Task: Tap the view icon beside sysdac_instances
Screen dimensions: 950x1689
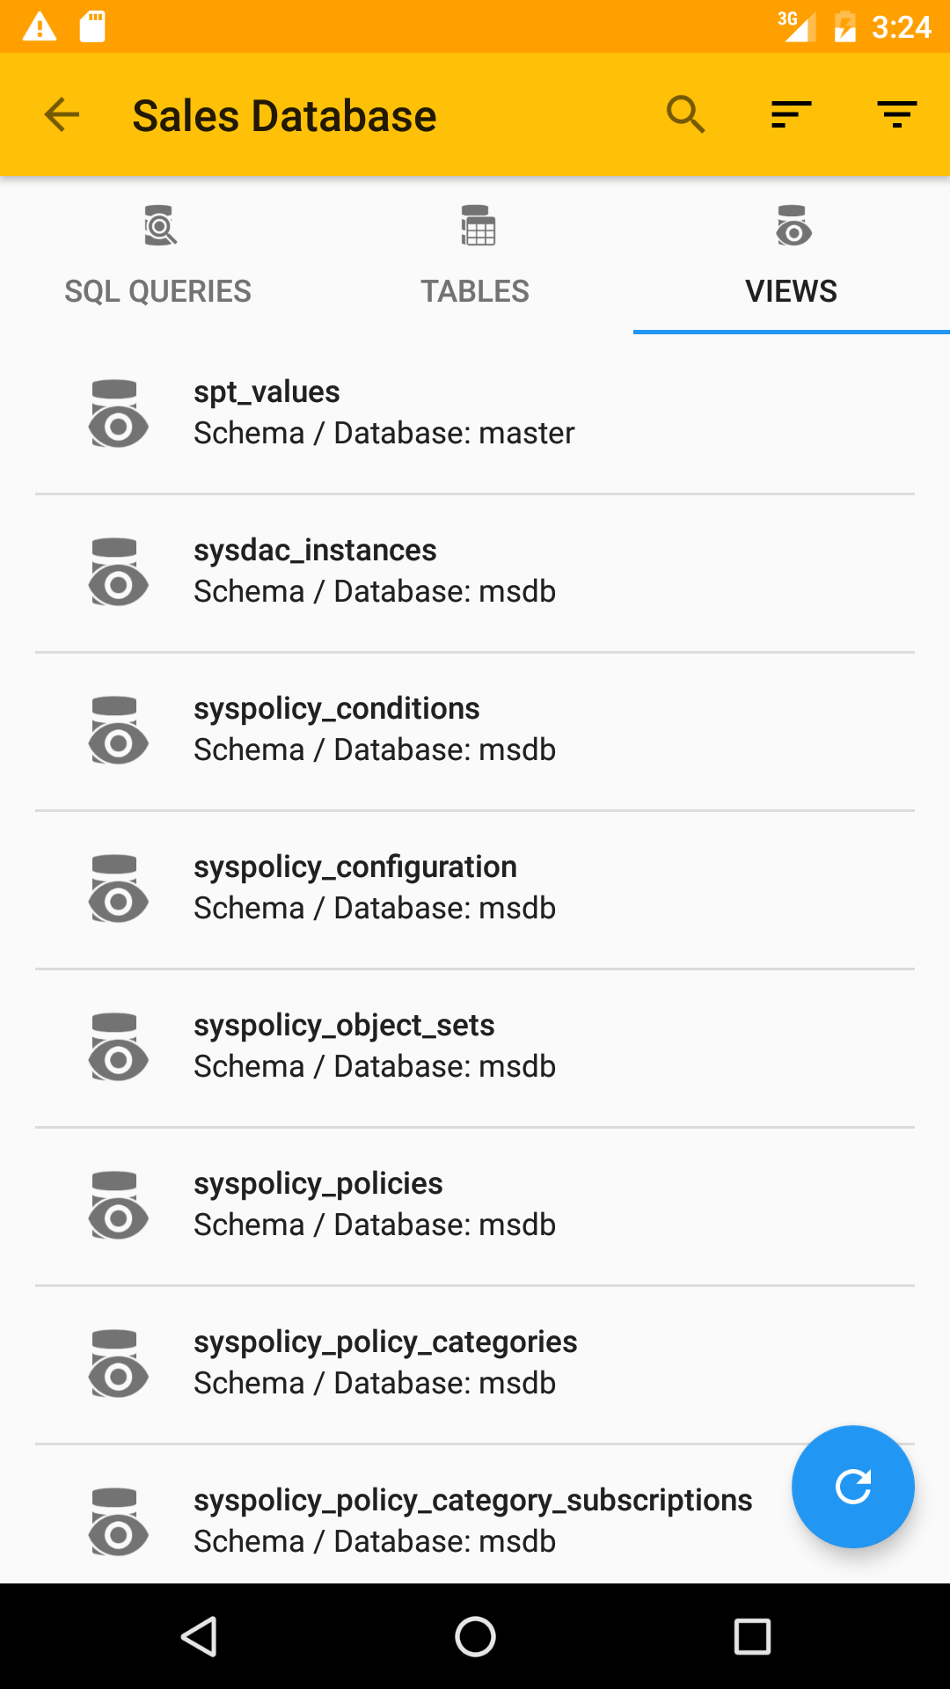Action: pyautogui.click(x=118, y=572)
